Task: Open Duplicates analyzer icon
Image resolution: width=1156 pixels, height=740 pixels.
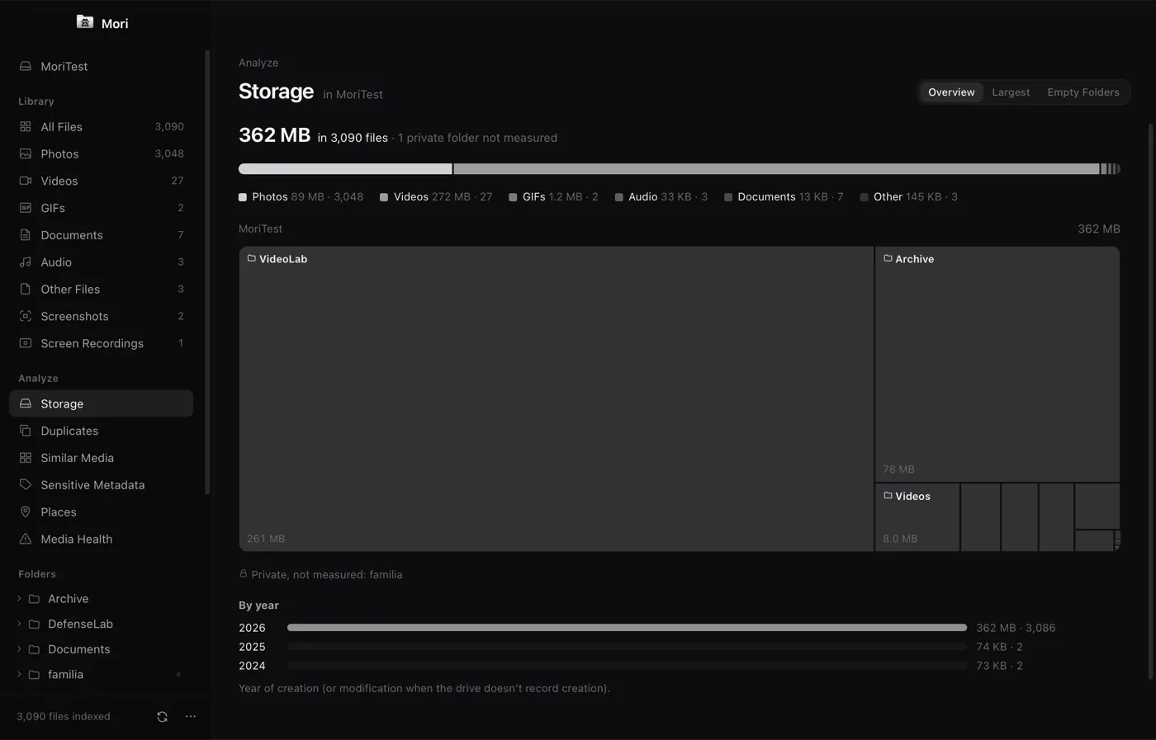Action: tap(26, 431)
